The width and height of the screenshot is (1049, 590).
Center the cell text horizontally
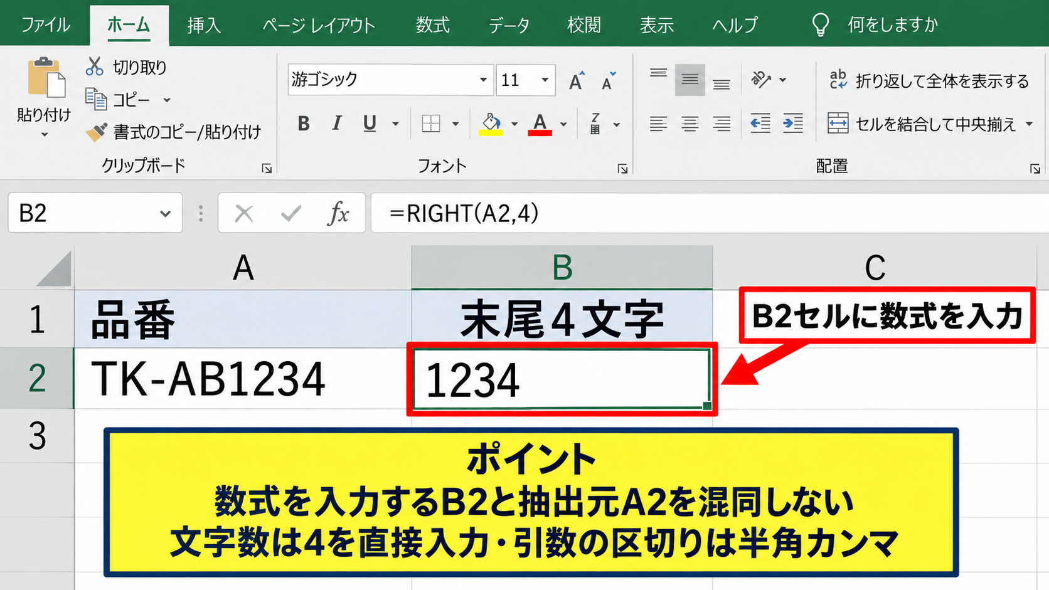(x=690, y=124)
